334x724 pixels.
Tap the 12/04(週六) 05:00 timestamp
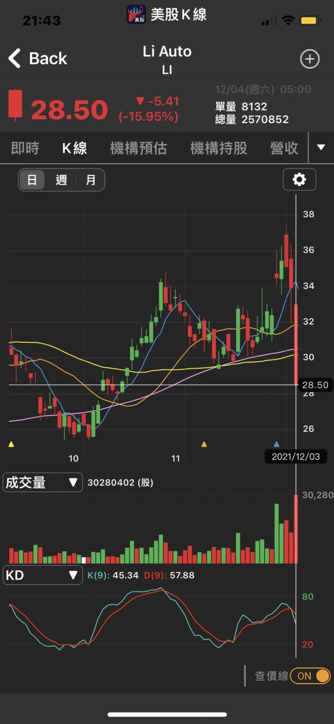tap(263, 89)
